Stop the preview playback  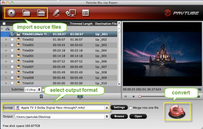pyautogui.click(x=134, y=96)
